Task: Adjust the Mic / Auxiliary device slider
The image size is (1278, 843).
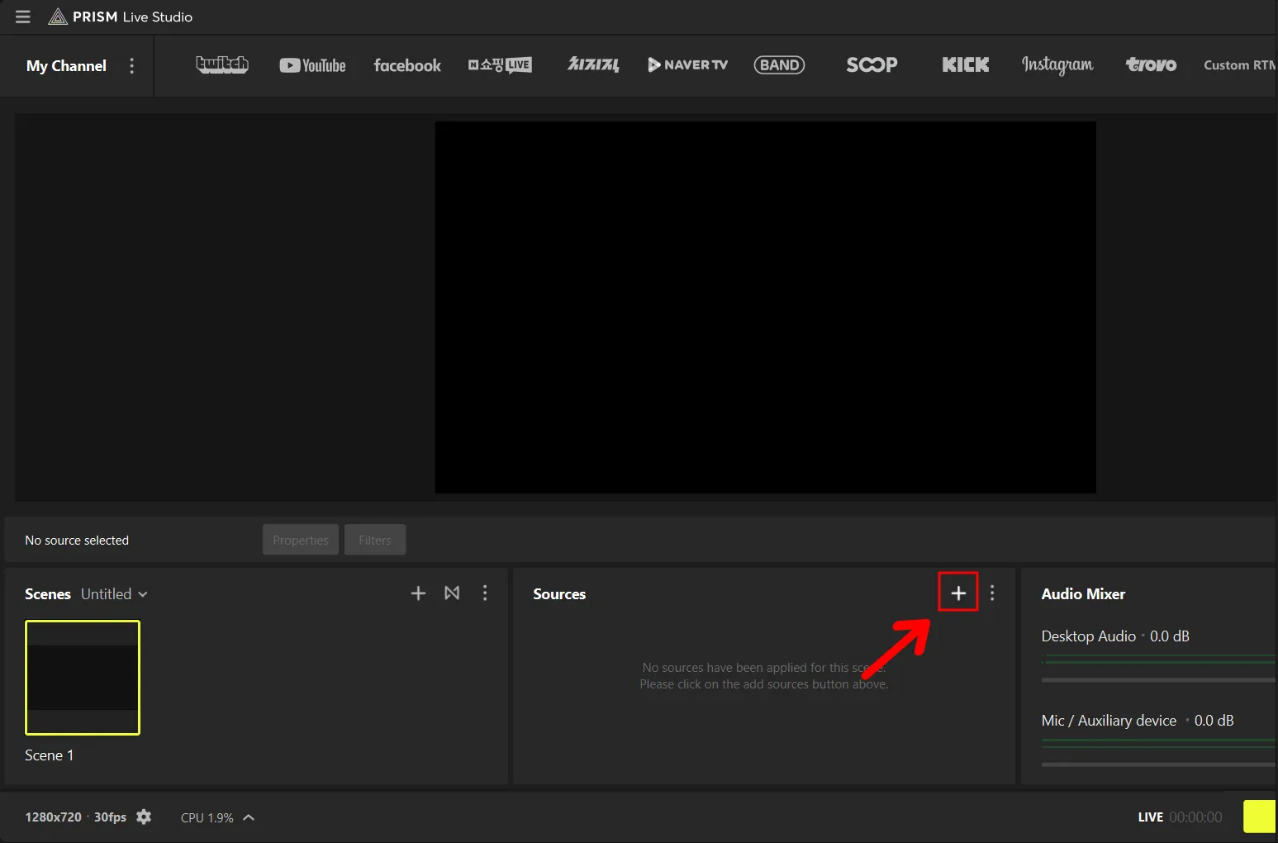Action: point(1158,764)
